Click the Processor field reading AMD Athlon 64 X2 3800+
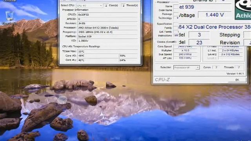The width and height of the screenshot is (251, 141). pos(108,28)
